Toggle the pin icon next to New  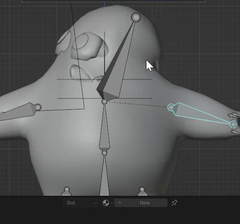174,203
